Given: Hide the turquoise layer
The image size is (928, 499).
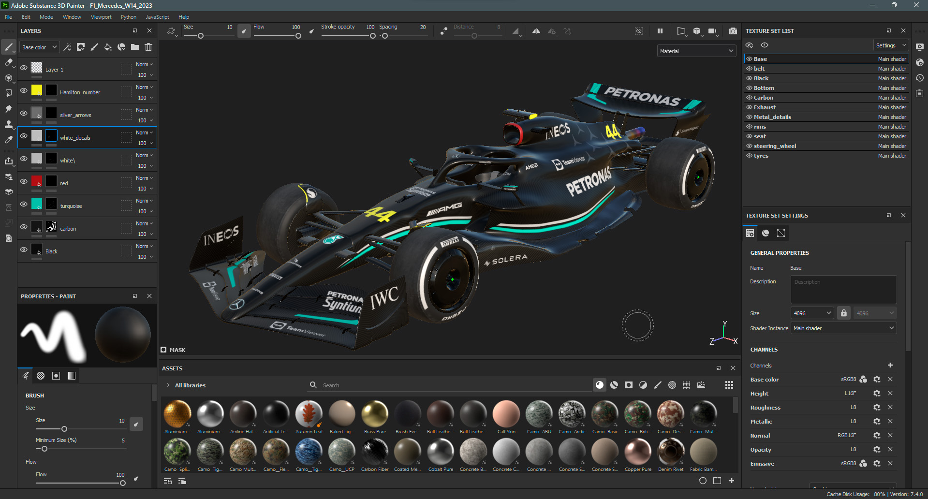Looking at the screenshot, I should [x=24, y=204].
